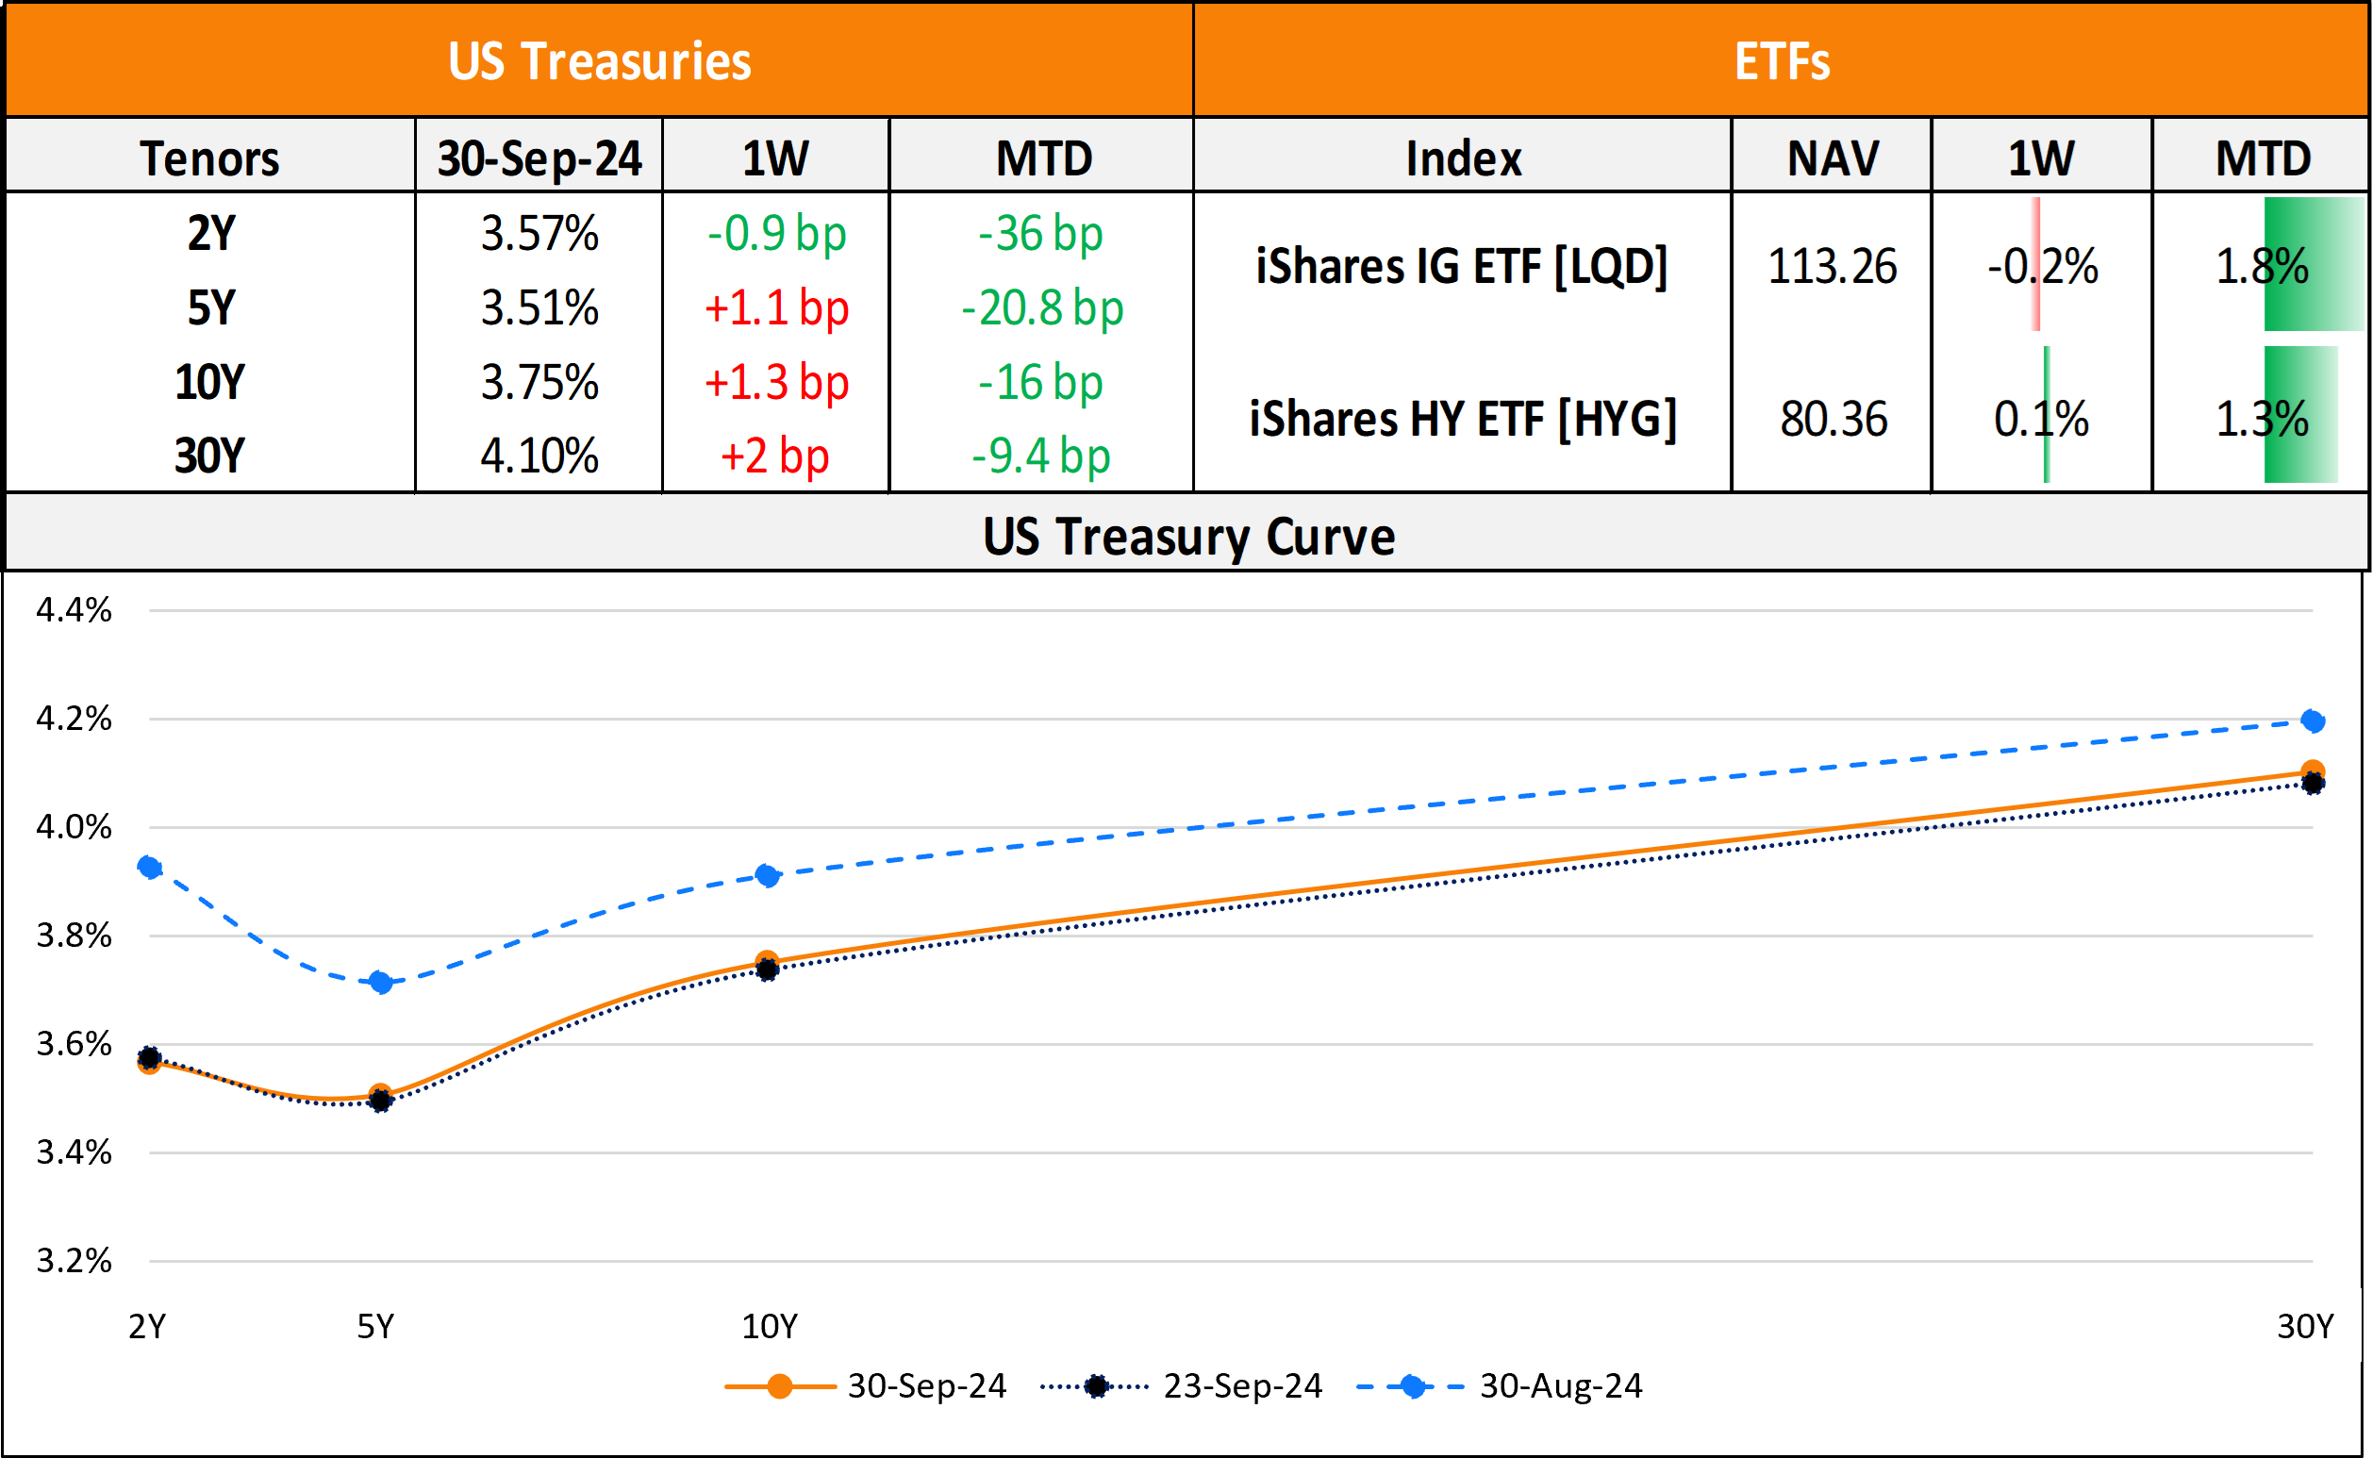Click the orange 30Y data point on curve
This screenshot has width=2372, height=1458.
point(2312,770)
